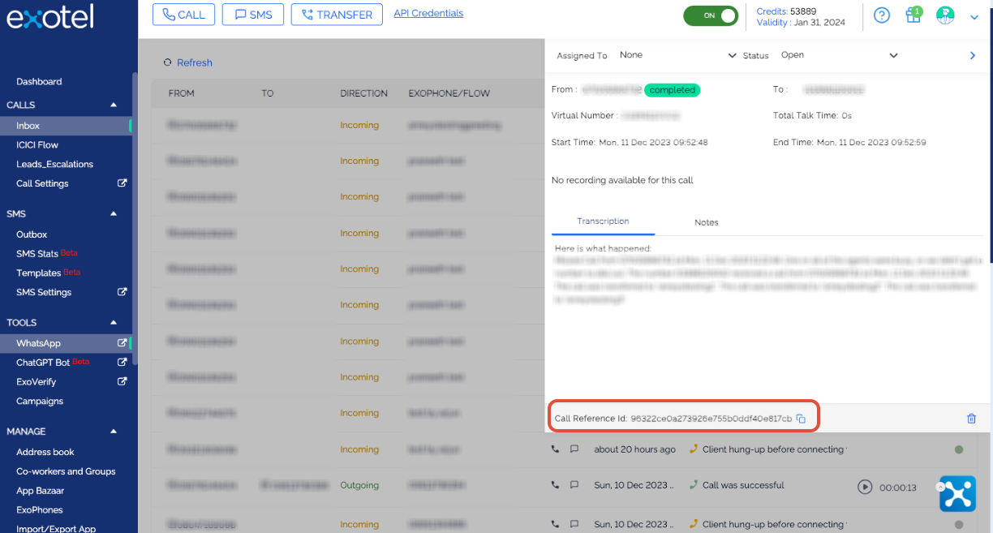
Task: Open App Bazaar in the sidebar
Action: pyautogui.click(x=41, y=491)
